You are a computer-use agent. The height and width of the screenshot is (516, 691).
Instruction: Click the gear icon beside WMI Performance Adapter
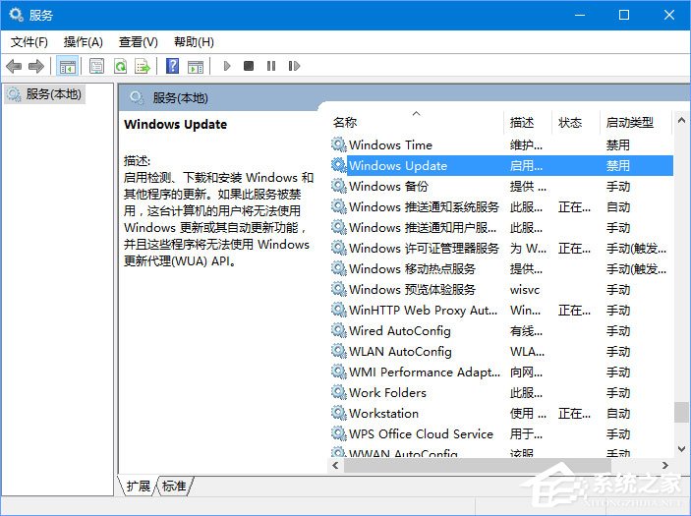click(338, 372)
